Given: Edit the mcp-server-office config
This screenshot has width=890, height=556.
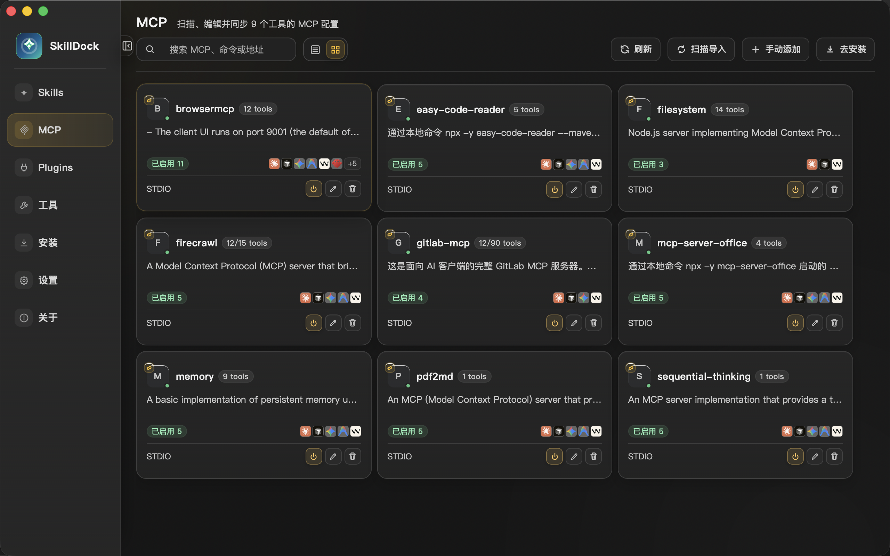Looking at the screenshot, I should click(x=815, y=323).
